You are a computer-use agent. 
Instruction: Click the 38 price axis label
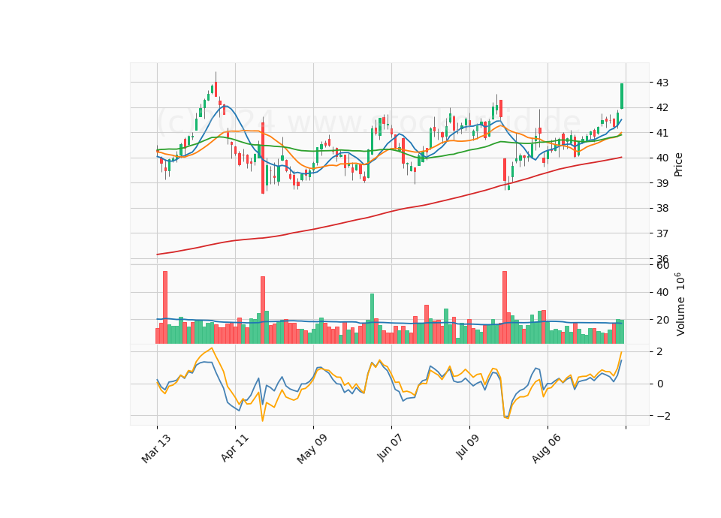[662, 208]
